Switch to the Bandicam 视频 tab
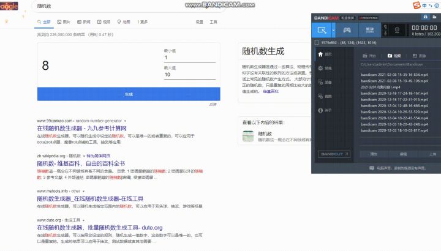Viewport: 441px width, 251px height. click(x=394, y=56)
